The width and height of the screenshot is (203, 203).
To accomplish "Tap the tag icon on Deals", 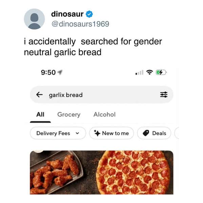I will click(x=146, y=133).
